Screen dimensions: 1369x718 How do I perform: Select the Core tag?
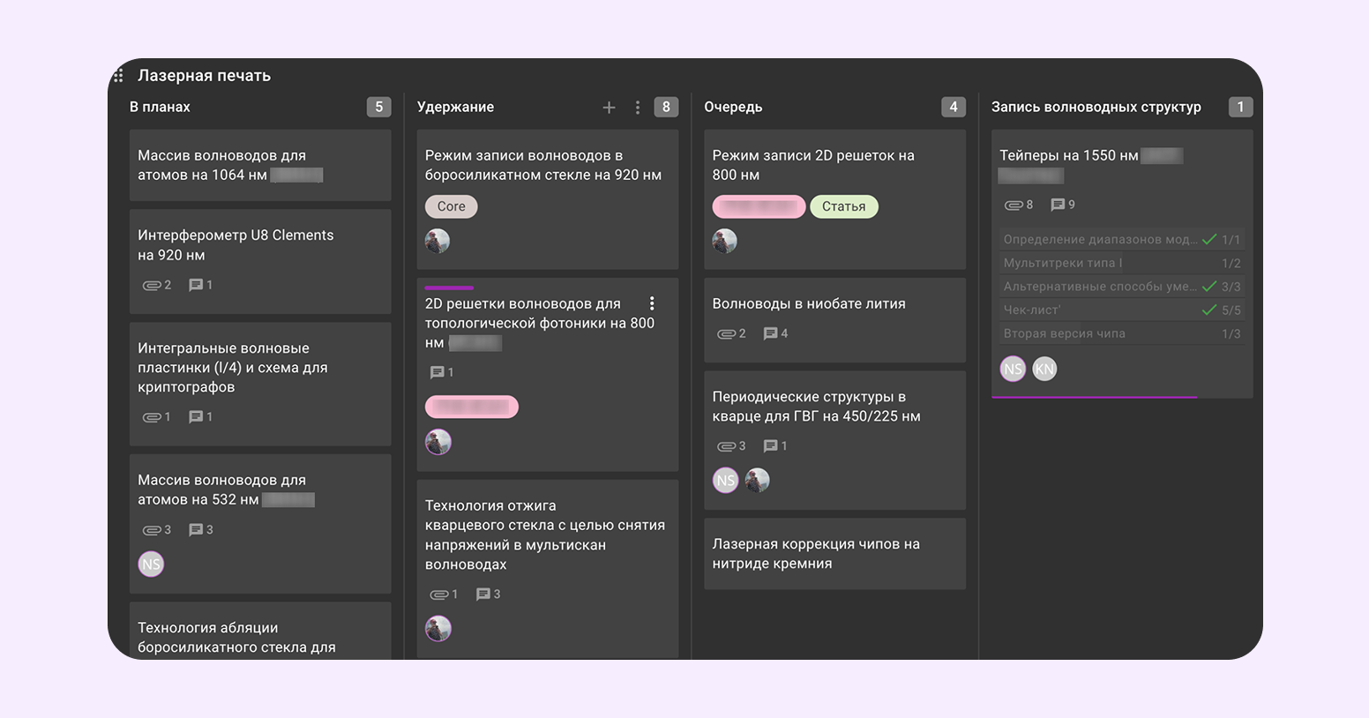(451, 206)
